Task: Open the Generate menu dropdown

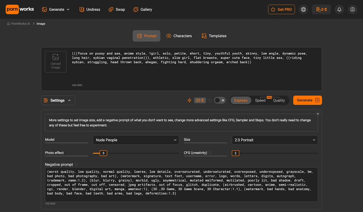Action: (x=56, y=9)
